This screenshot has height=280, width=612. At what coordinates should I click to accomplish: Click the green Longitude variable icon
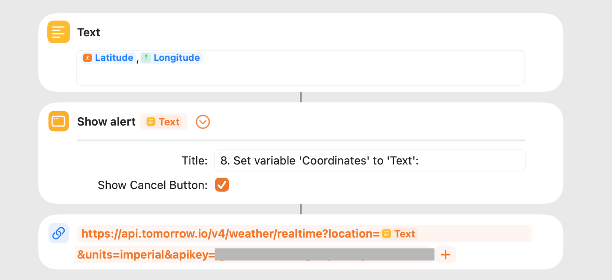click(x=146, y=58)
